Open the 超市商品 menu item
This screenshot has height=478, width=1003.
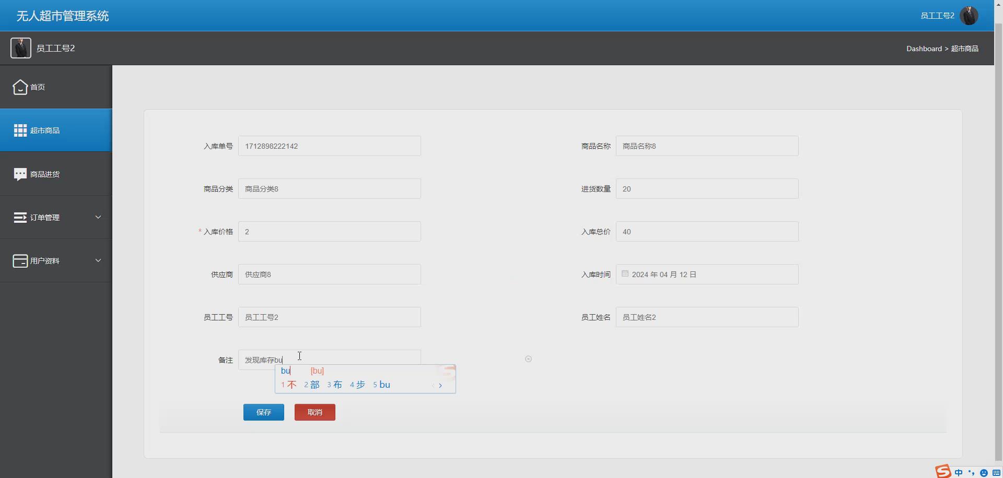pos(56,130)
